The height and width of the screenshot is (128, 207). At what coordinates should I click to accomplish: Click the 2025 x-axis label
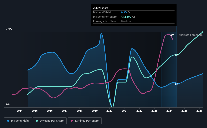tap(184, 111)
